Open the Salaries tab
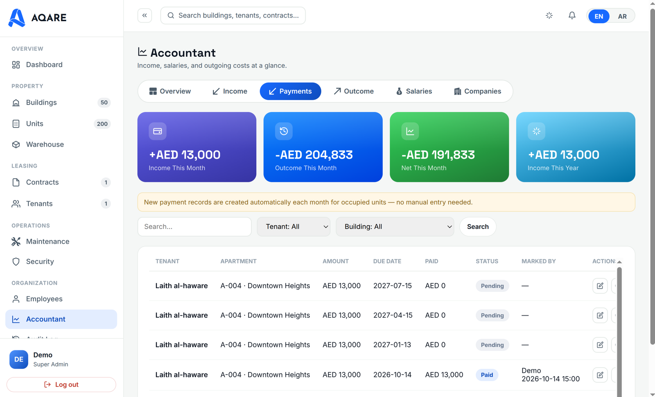Screen dimensions: 655x397 click(x=414, y=91)
